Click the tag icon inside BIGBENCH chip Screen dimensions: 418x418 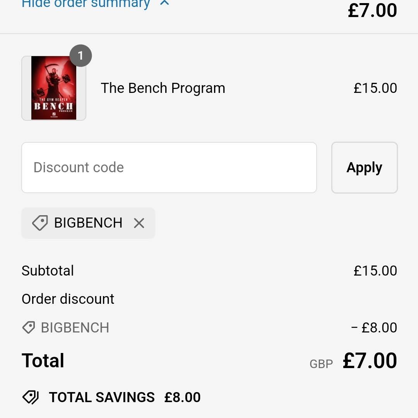tap(40, 223)
